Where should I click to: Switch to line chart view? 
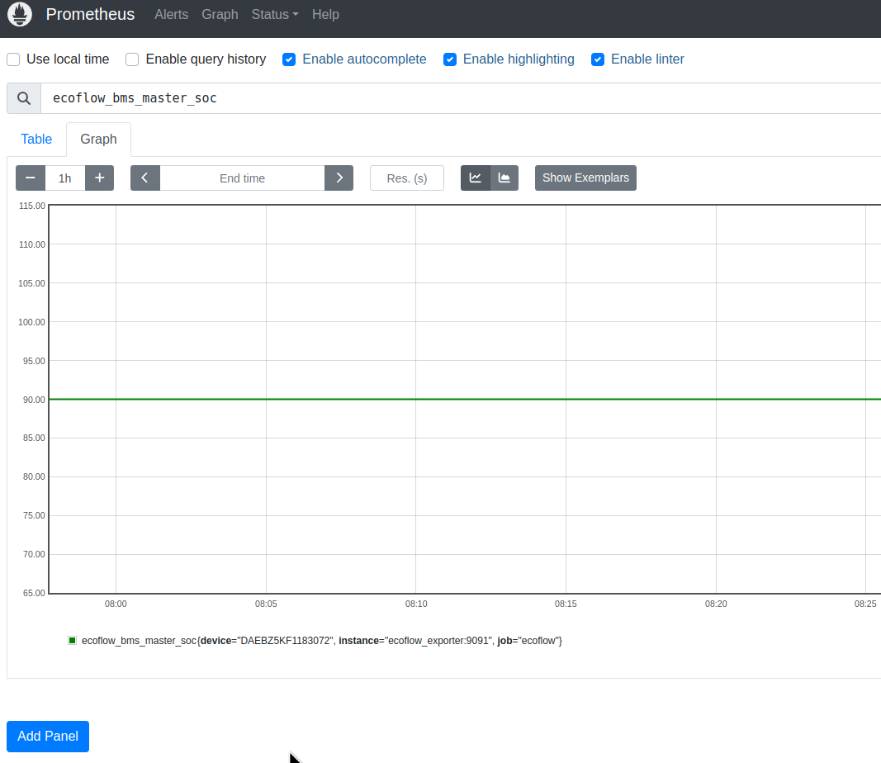tap(476, 178)
